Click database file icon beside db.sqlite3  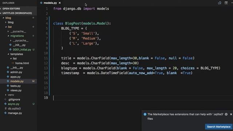6,108
